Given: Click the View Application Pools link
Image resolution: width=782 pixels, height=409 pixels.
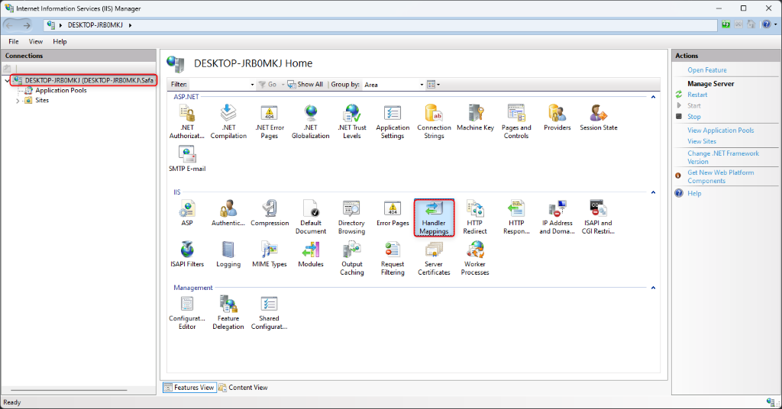Looking at the screenshot, I should click(721, 130).
